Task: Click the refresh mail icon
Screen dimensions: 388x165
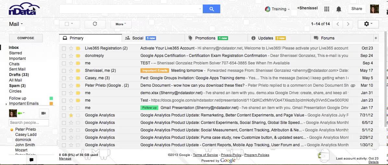Action: click(x=95, y=24)
